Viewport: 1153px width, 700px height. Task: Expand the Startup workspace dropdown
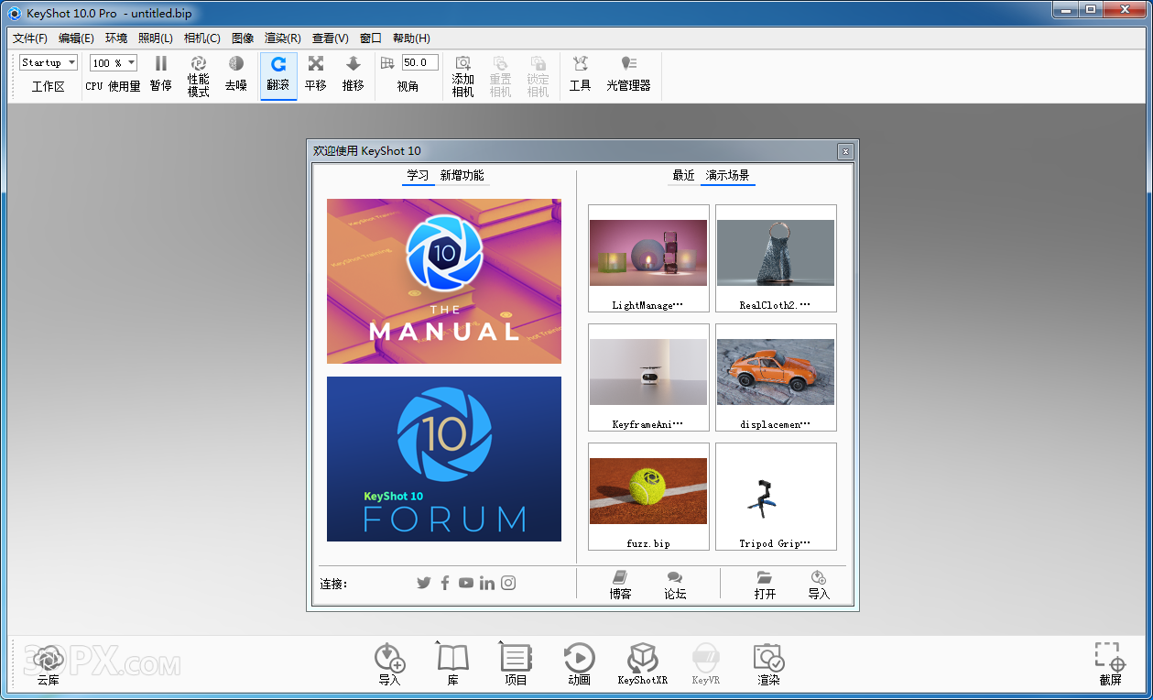[x=49, y=62]
